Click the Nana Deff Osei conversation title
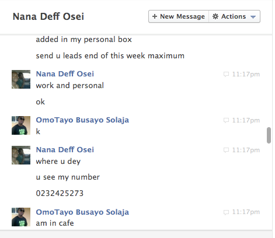Image resolution: width=275 pixels, height=238 pixels. (x=48, y=16)
